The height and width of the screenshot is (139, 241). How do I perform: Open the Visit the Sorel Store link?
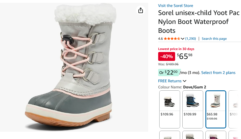tap(175, 6)
